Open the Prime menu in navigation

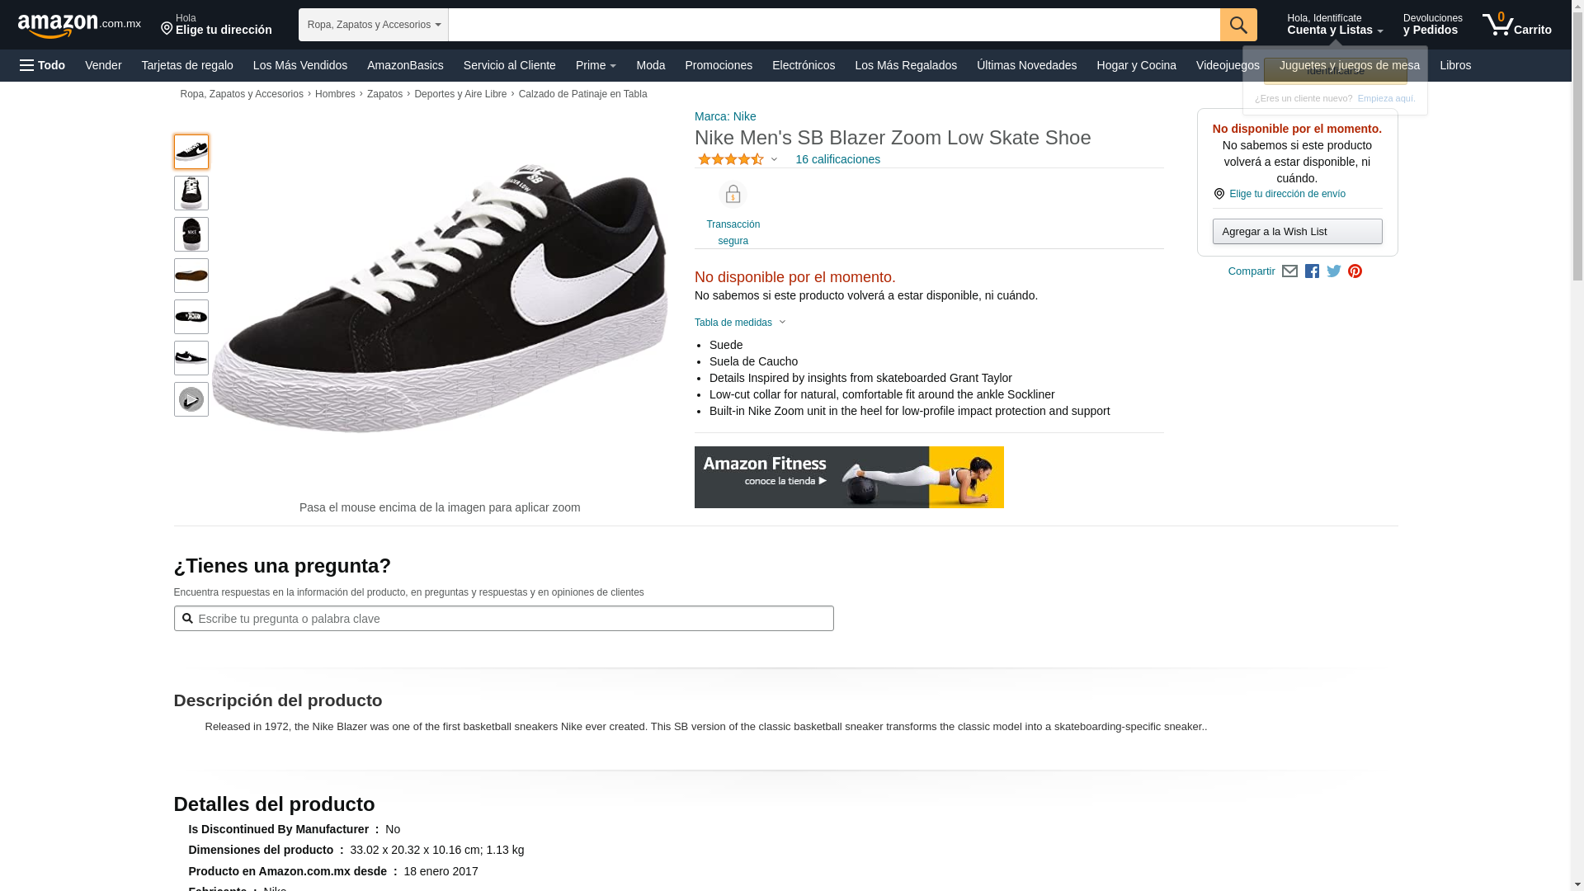pos(596,65)
